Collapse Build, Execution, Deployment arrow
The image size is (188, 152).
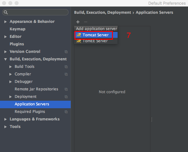[5, 59]
